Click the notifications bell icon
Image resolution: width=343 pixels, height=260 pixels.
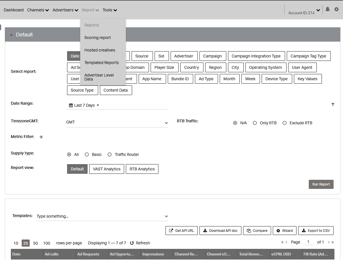(328, 9)
